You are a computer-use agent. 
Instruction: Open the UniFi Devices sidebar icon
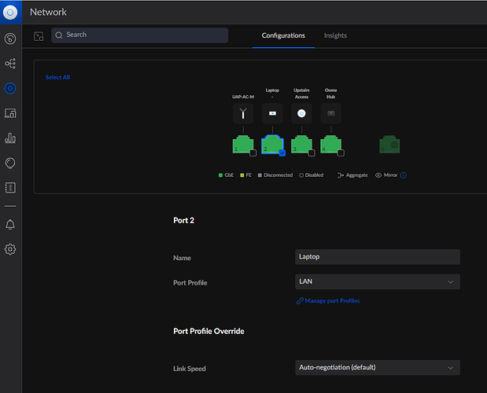10,88
